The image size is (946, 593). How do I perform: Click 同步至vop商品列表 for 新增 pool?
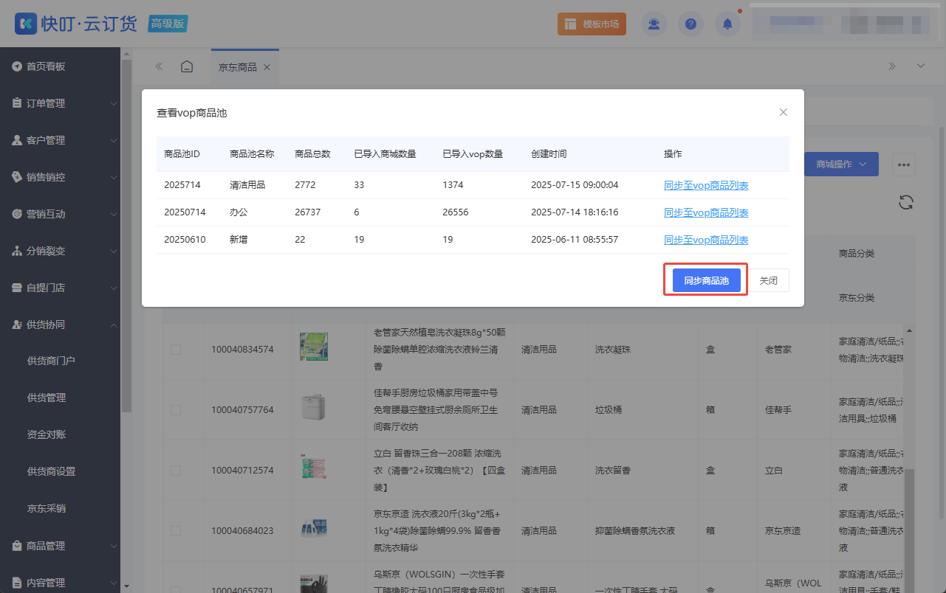[x=706, y=240]
